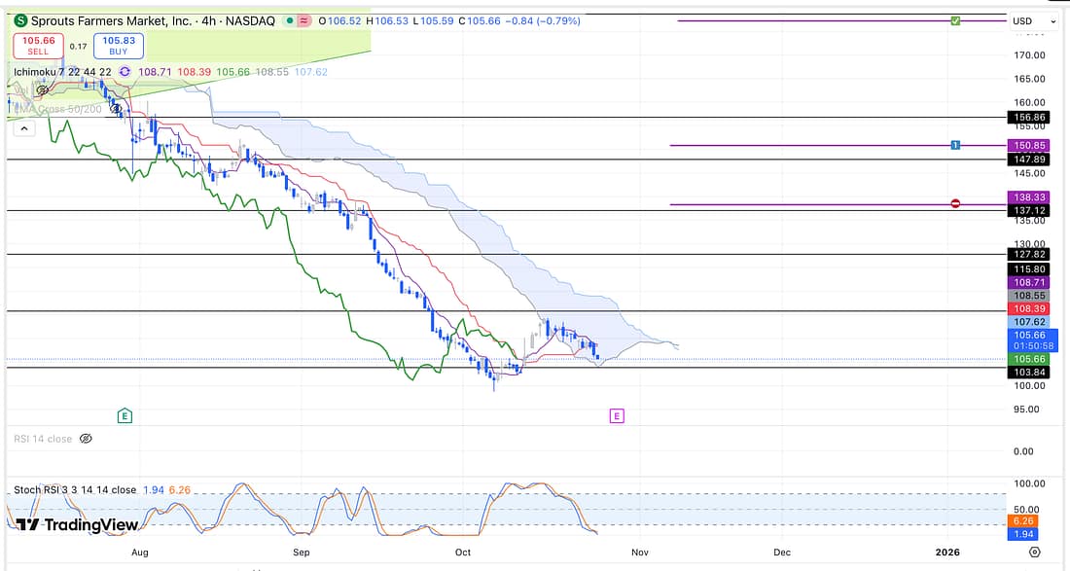Viewport: 1070px width, 571px height.
Task: Open chart settings gear at bottom right
Action: [x=1034, y=552]
